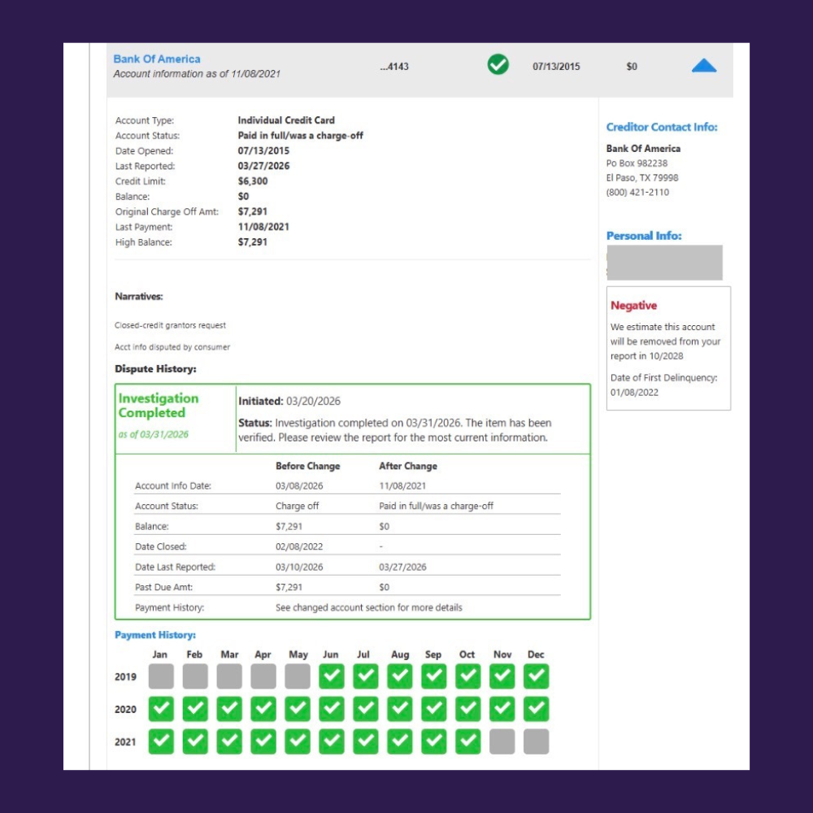The image size is (813, 813).
Task: Click the Date Closed before value 02/08/2022
Action: click(299, 546)
